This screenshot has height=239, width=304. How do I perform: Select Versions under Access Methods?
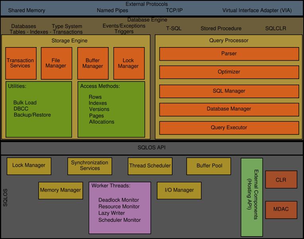coord(99,109)
